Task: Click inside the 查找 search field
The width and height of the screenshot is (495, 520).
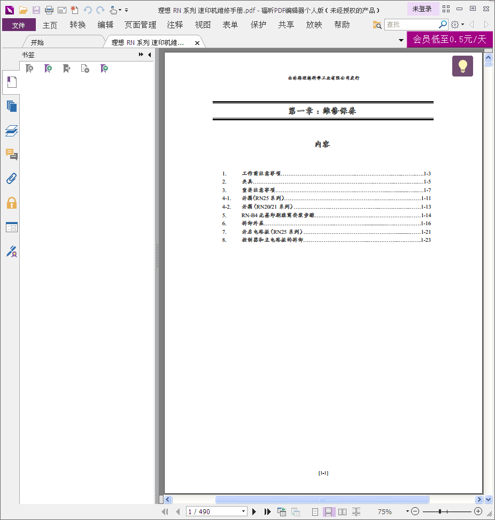Action: coord(411,25)
